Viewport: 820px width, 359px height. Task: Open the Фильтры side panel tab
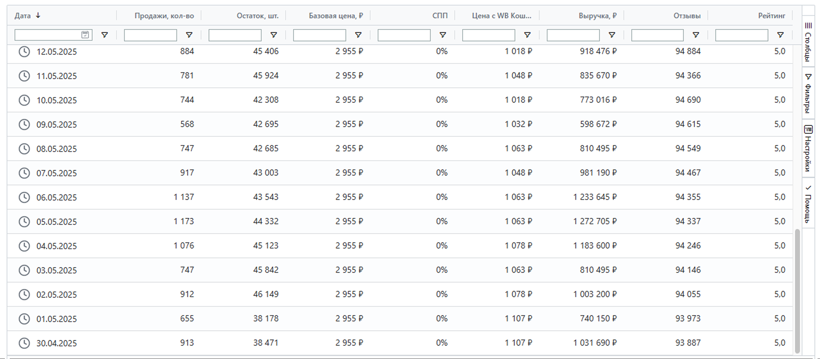(x=808, y=94)
